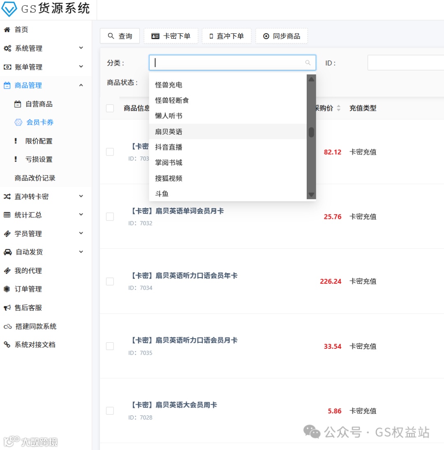This screenshot has height=450, width=444.
Task: Choose 懒人听书 from the list
Action: [x=228, y=116]
